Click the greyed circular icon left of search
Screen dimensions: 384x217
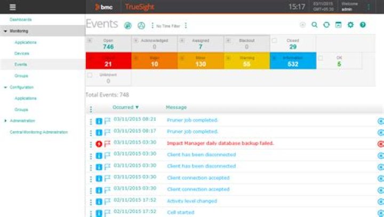coord(303,25)
